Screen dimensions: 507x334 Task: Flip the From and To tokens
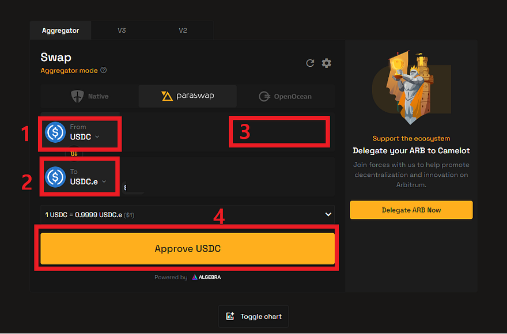coord(74,154)
